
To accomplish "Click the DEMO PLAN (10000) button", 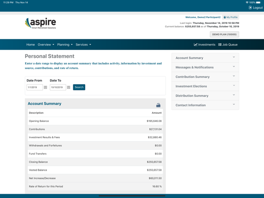I will [x=224, y=34].
